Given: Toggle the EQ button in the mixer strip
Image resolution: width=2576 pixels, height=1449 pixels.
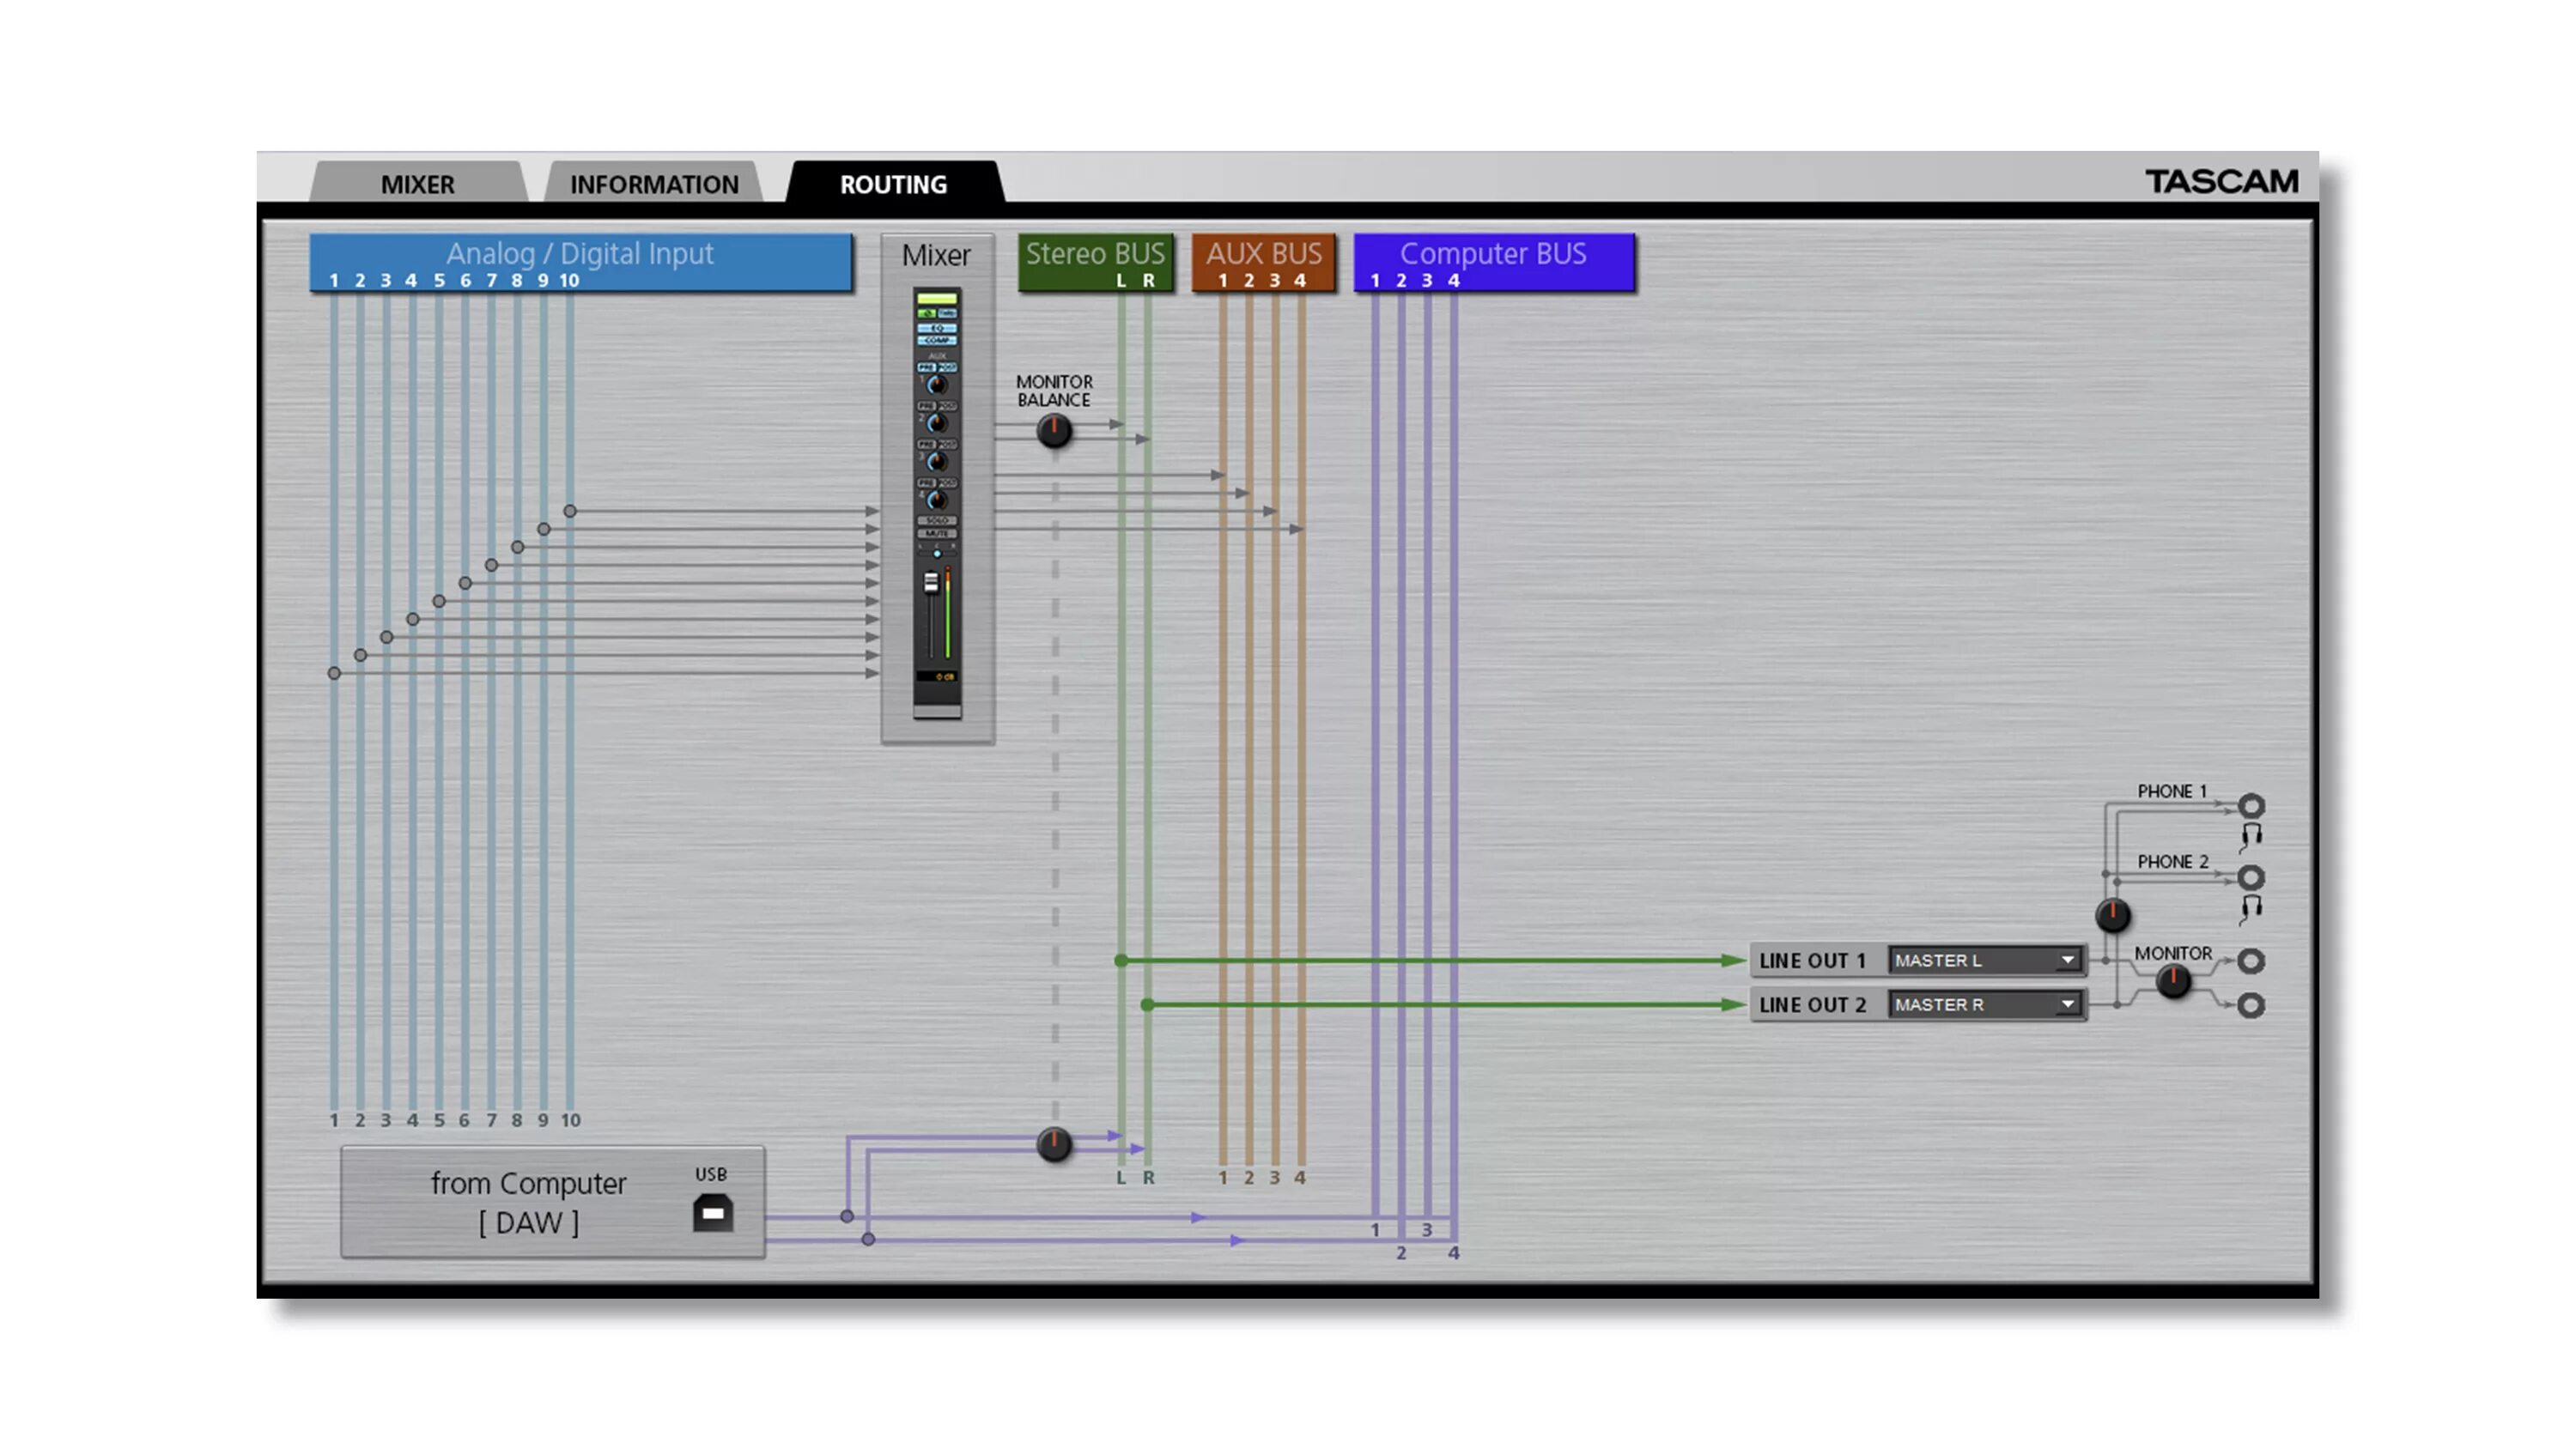Looking at the screenshot, I should [x=937, y=328].
